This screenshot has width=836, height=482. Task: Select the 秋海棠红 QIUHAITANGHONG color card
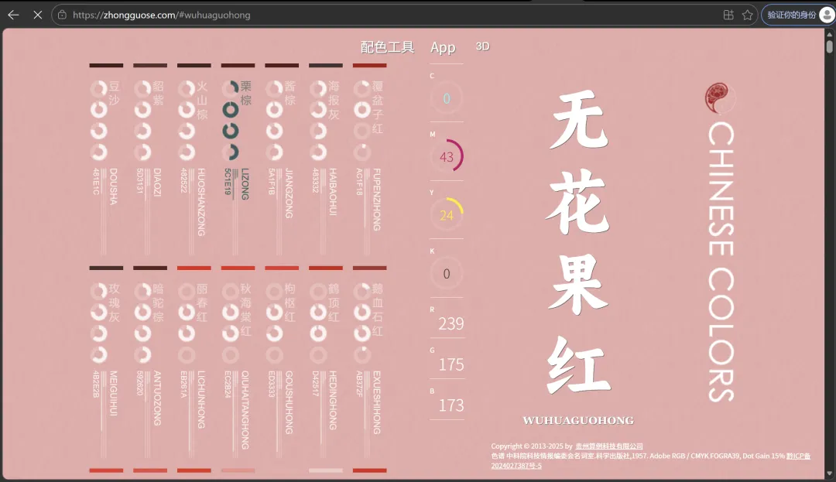point(238,362)
